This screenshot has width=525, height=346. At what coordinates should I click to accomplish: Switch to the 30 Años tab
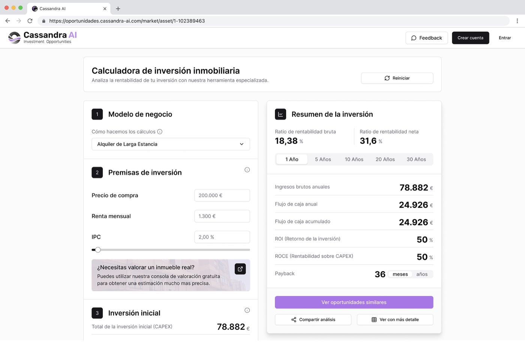pyautogui.click(x=416, y=159)
